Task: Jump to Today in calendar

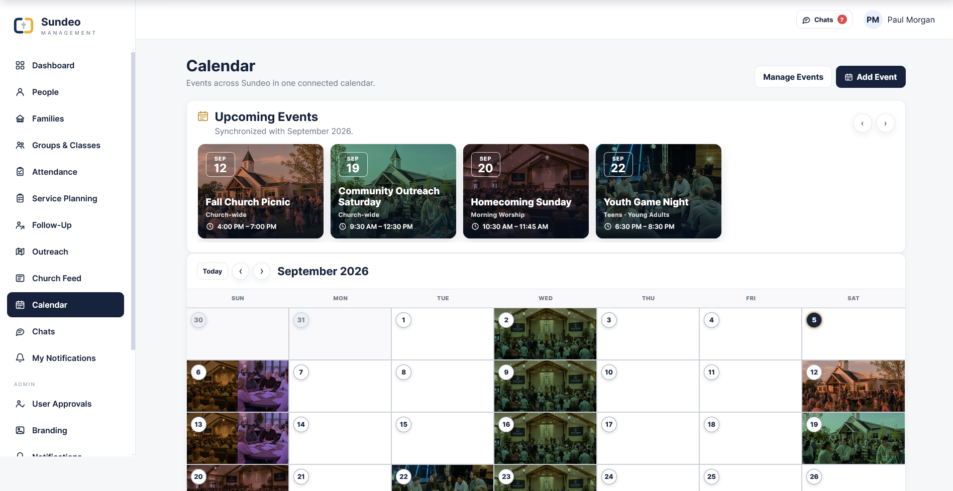Action: click(213, 271)
